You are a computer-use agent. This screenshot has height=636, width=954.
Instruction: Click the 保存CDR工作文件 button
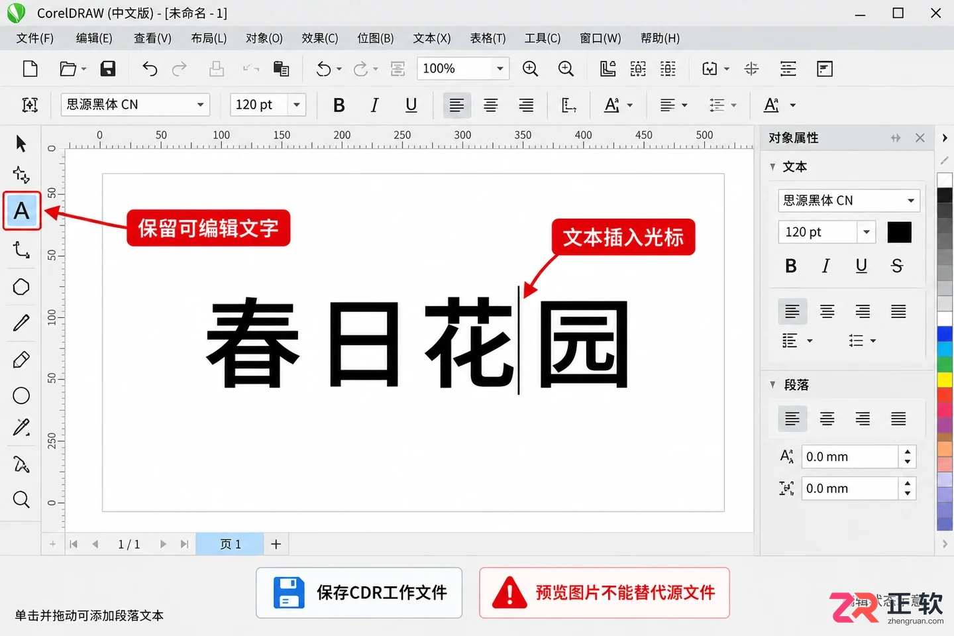(359, 592)
